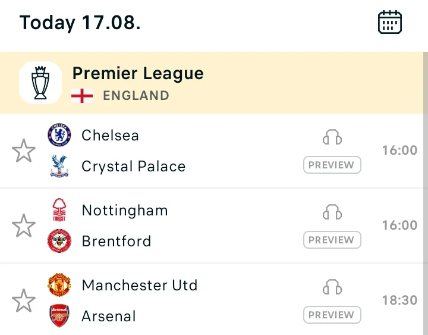Favorite the Manchester Utd vs Arsenal match

[x=24, y=300]
